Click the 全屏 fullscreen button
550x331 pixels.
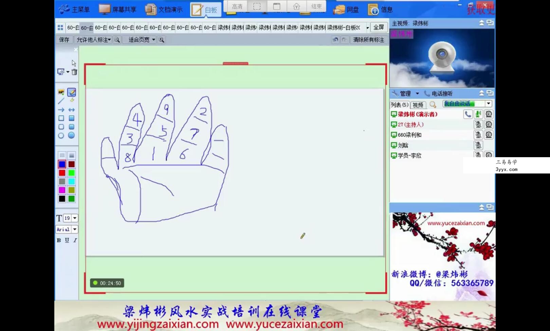[x=379, y=27]
